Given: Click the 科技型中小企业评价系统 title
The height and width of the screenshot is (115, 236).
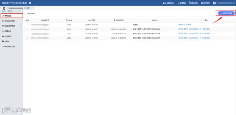Looking at the screenshot, I should [x=14, y=3].
